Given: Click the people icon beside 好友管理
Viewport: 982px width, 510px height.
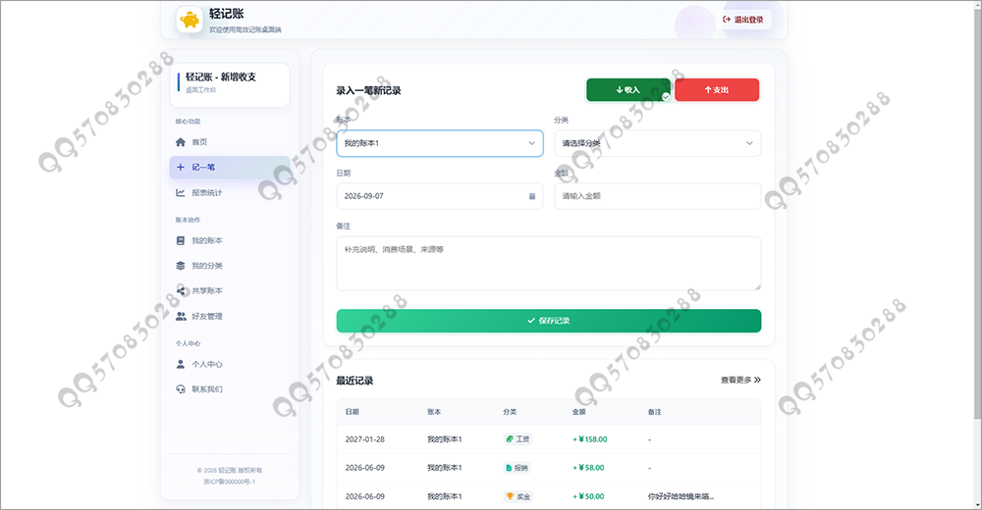Looking at the screenshot, I should (x=181, y=316).
